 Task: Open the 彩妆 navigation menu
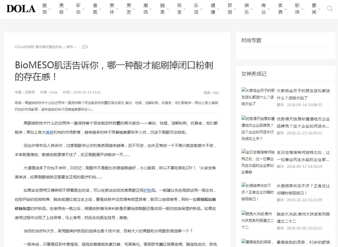coord(78,9)
